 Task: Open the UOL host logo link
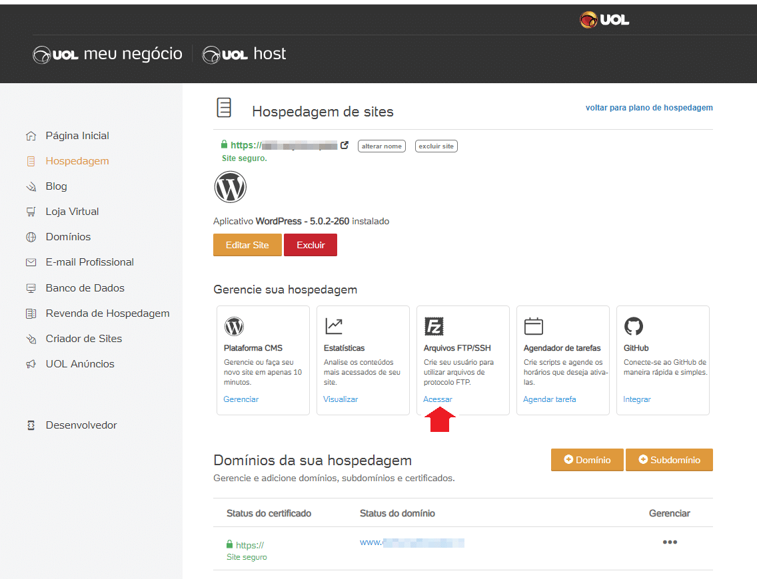(x=244, y=54)
